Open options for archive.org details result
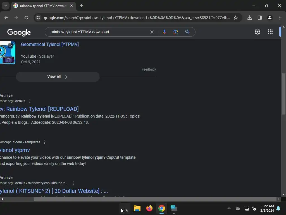 point(30,101)
